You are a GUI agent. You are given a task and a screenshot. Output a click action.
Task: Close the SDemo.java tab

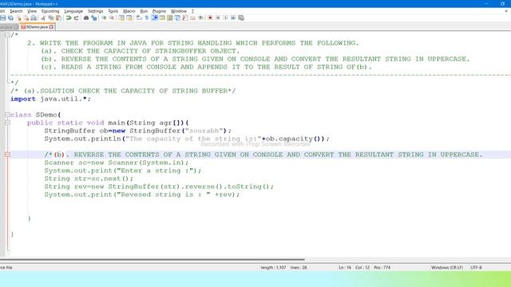point(51,27)
